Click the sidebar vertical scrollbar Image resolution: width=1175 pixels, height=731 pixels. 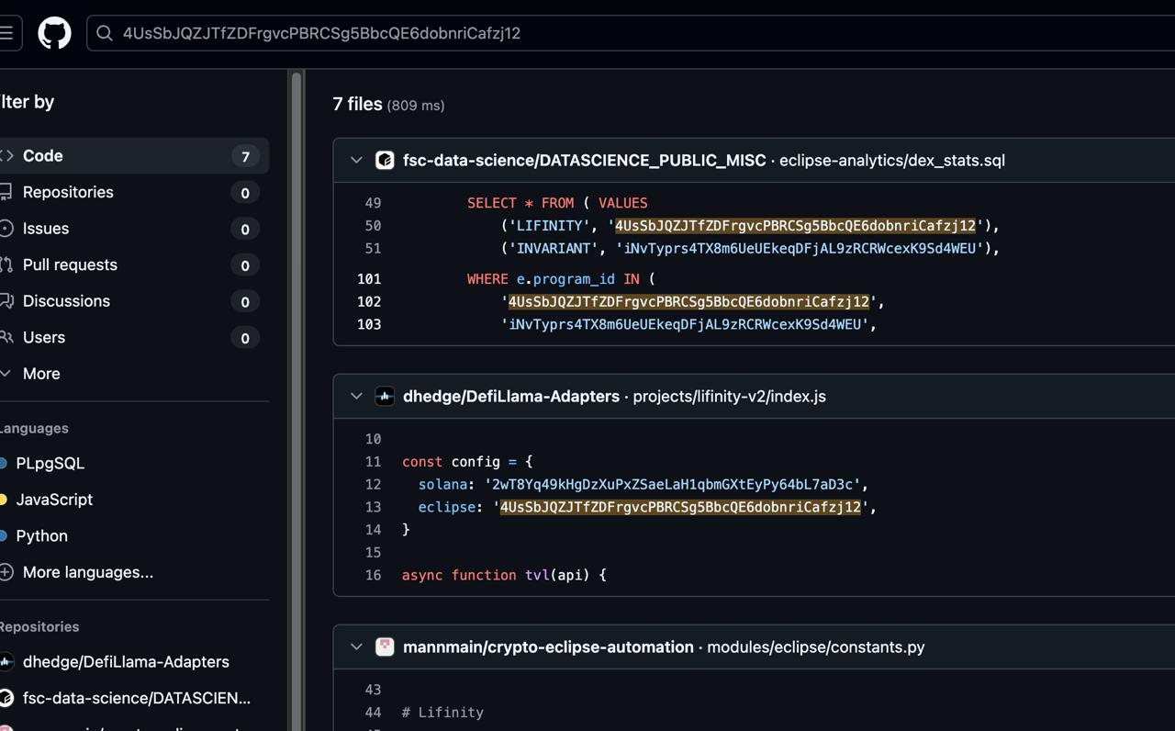(x=297, y=400)
